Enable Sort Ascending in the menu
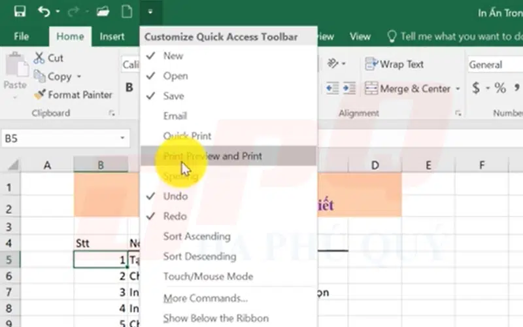The height and width of the screenshot is (327, 523). pyautogui.click(x=228, y=236)
